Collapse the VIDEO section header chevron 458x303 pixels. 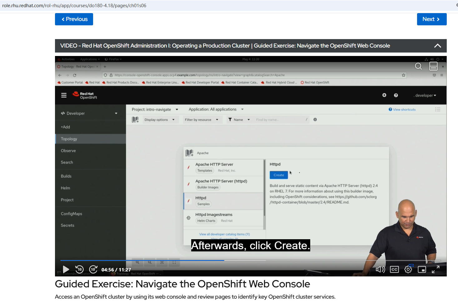pyautogui.click(x=438, y=46)
